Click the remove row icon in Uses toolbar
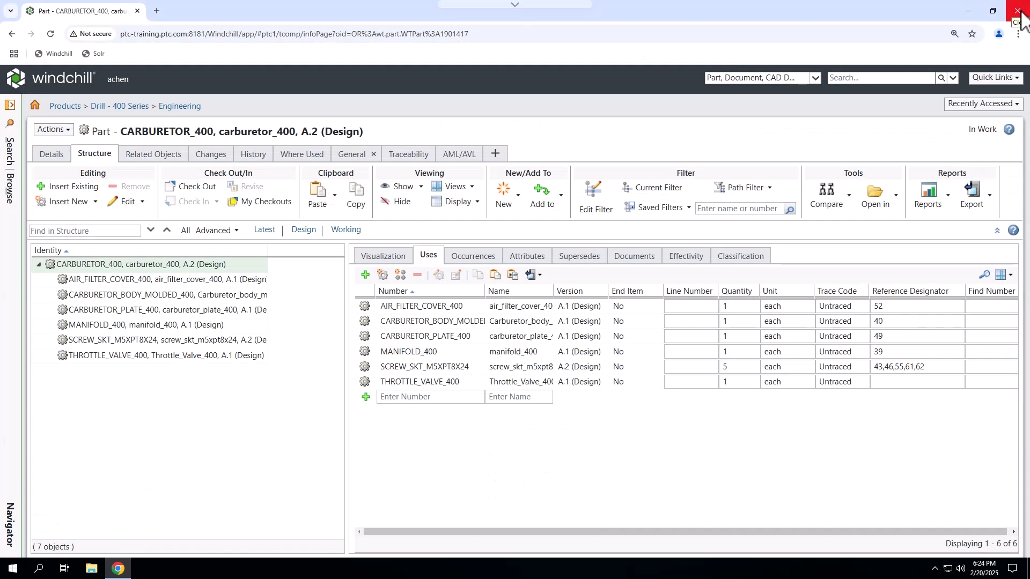 [x=417, y=274]
